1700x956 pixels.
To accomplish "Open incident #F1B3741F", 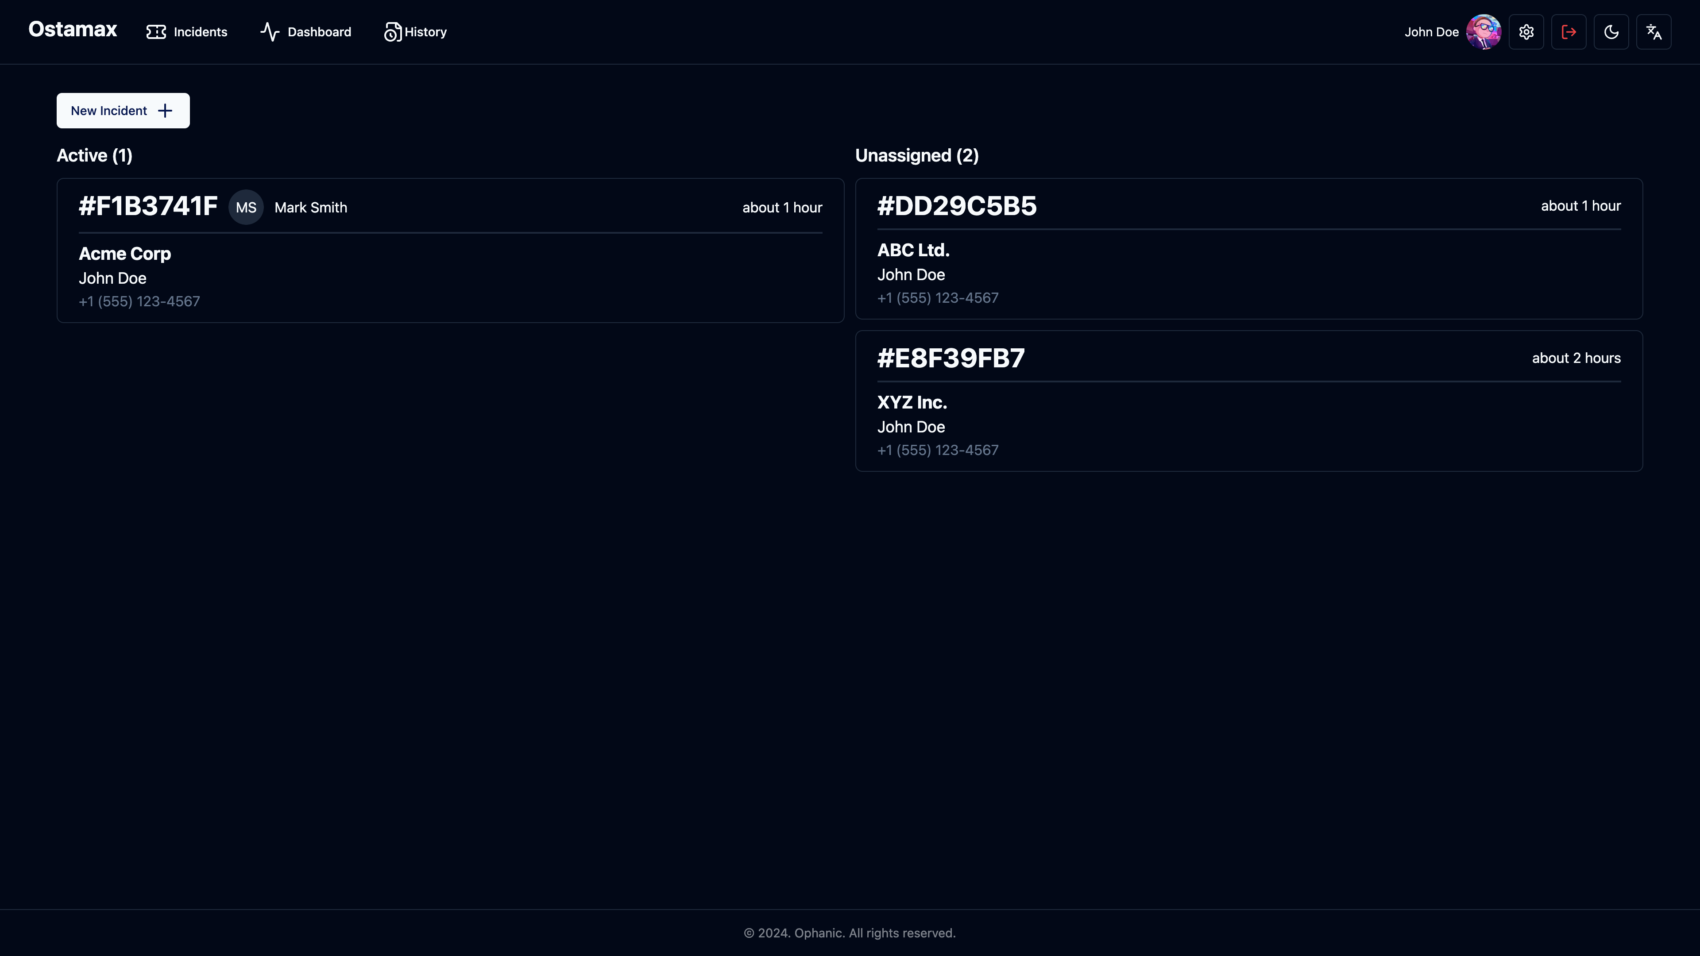I will click(148, 207).
